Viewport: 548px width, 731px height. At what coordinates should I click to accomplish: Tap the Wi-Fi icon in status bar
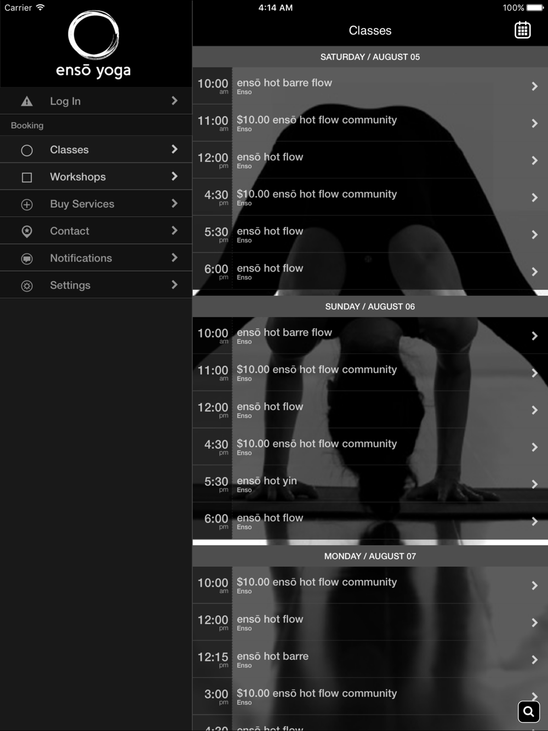point(40,7)
